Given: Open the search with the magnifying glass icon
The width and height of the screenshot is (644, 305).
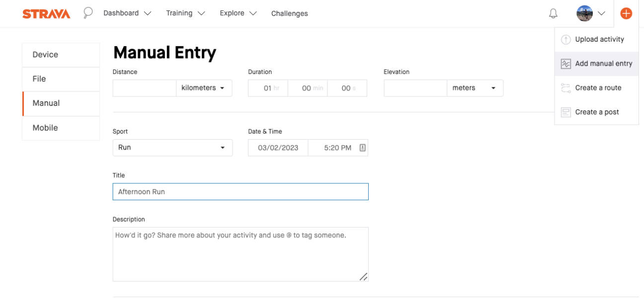Looking at the screenshot, I should coord(87,13).
